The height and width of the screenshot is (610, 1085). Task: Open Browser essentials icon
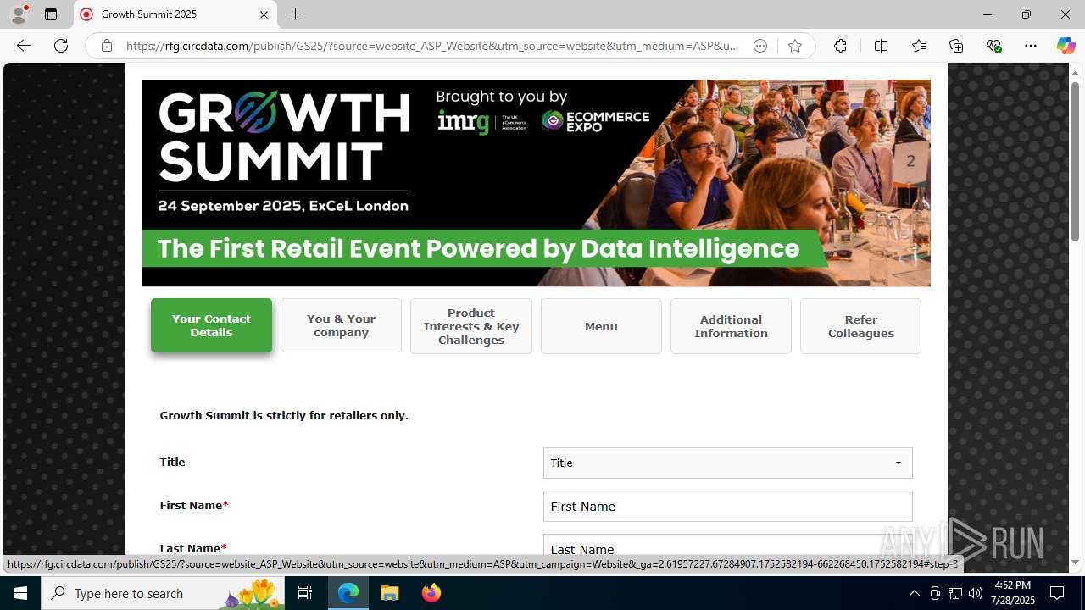coord(993,46)
